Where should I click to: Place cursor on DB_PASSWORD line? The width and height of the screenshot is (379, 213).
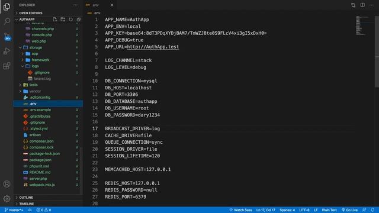[x=132, y=115]
